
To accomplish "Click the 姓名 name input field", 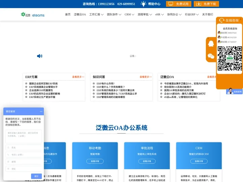I will pyautogui.click(x=24, y=148).
